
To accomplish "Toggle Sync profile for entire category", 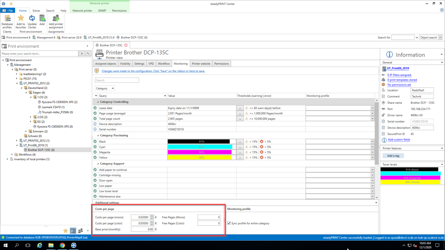I will [x=229, y=223].
